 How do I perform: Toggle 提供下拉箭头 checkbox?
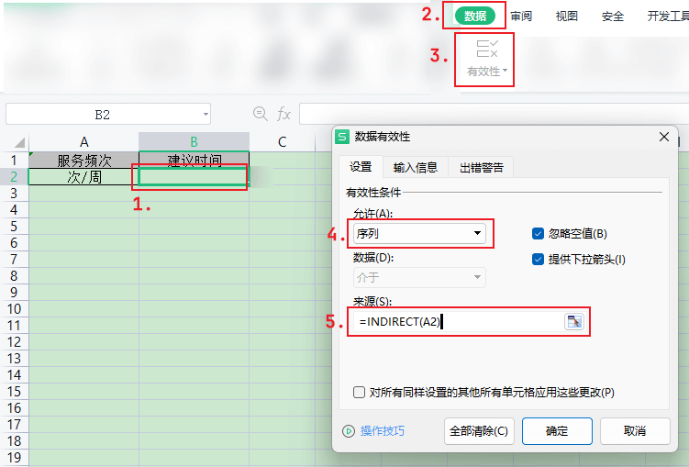539,260
